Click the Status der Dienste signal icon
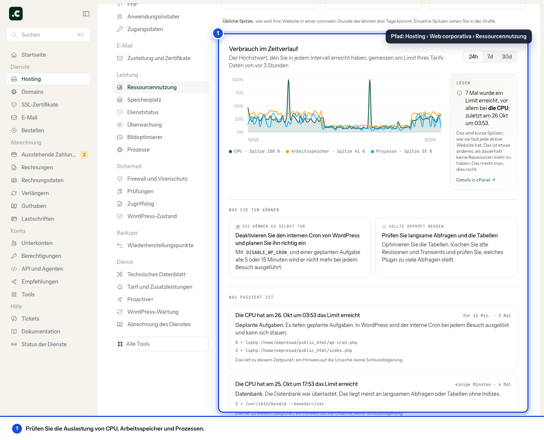This screenshot has width=544, height=440. pos(14,344)
